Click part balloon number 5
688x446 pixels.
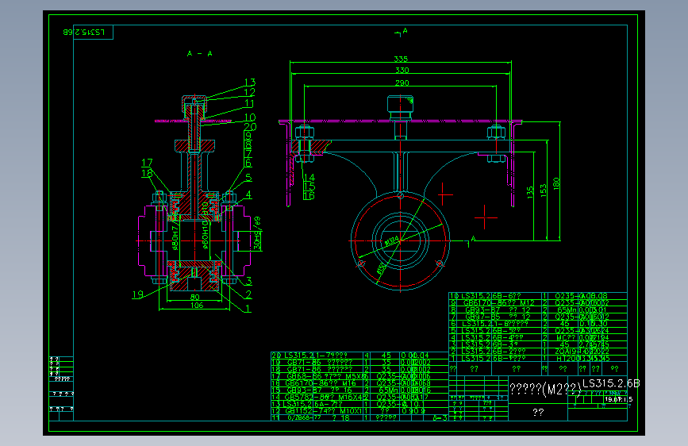[249, 177]
